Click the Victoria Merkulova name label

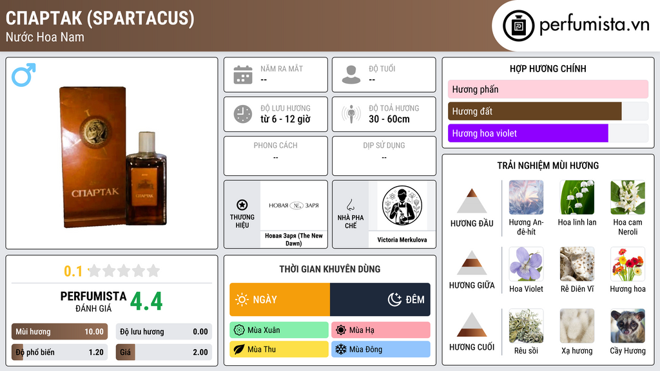pos(402,240)
